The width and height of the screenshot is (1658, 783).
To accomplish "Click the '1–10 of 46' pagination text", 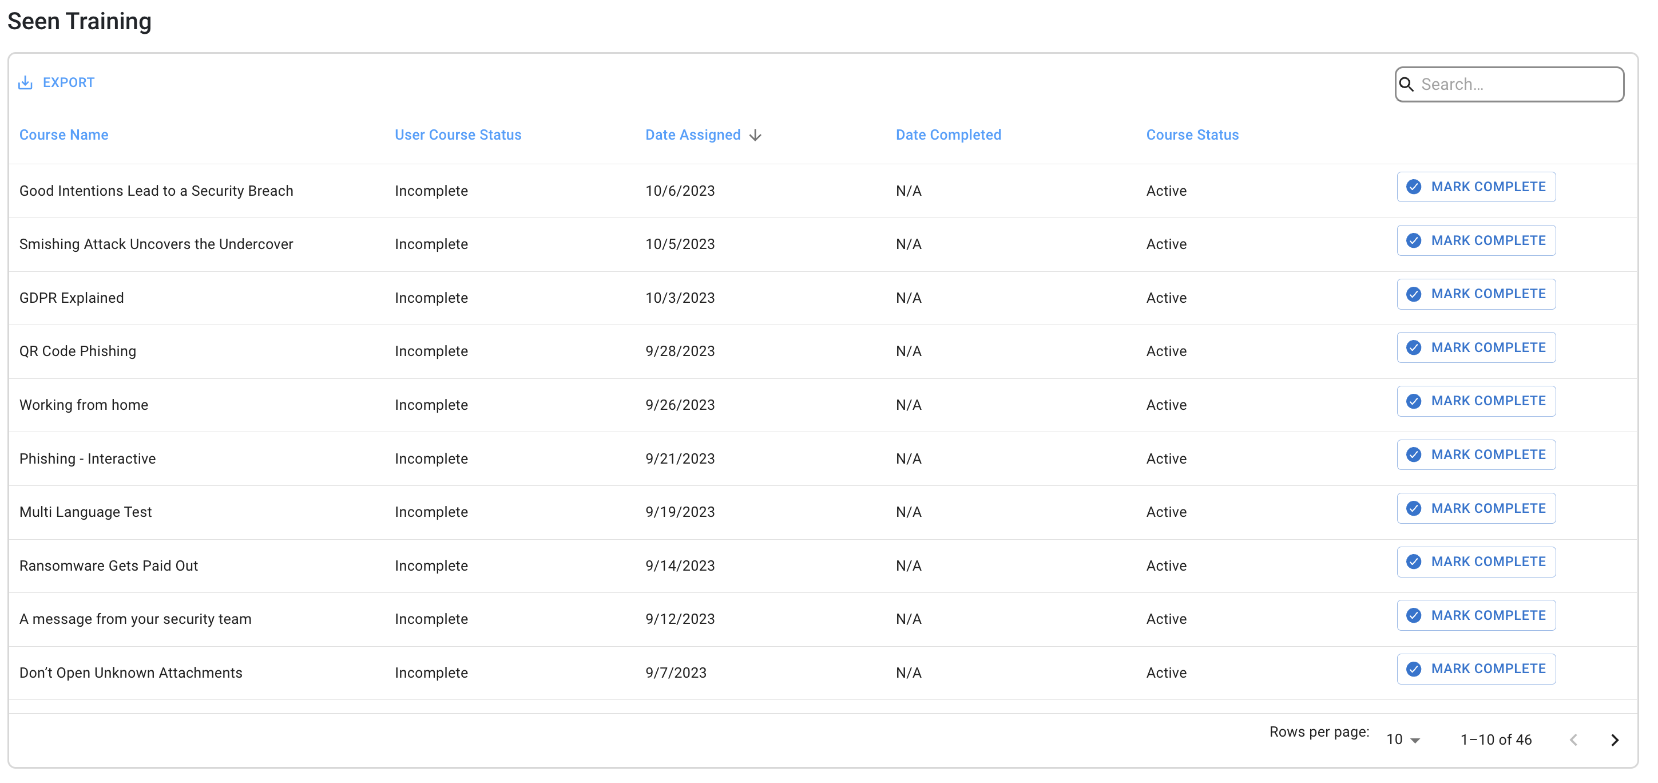I will [x=1497, y=740].
